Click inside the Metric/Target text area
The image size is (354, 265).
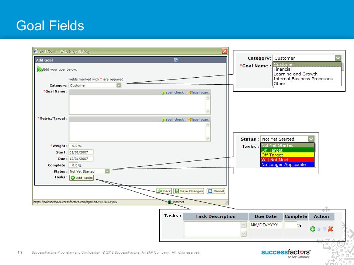point(137,132)
